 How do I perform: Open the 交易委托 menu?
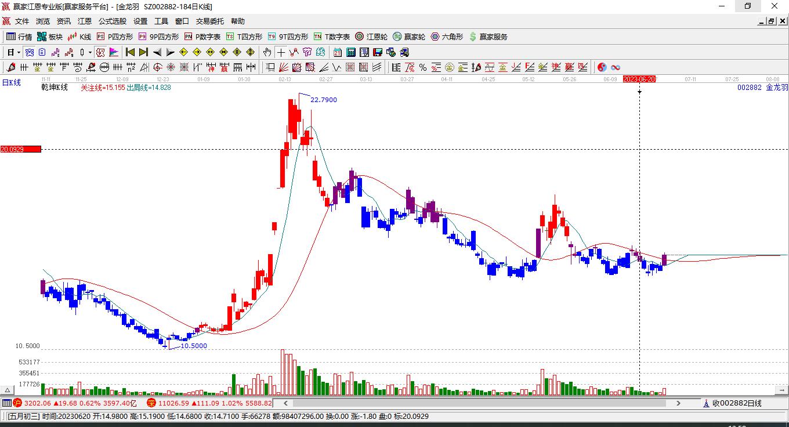[x=209, y=21]
